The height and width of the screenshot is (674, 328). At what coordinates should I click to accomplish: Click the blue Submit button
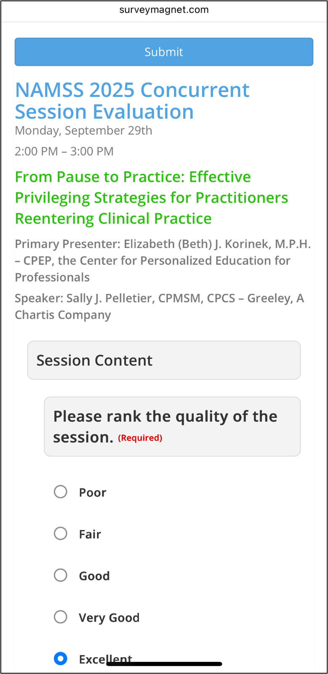point(164,52)
